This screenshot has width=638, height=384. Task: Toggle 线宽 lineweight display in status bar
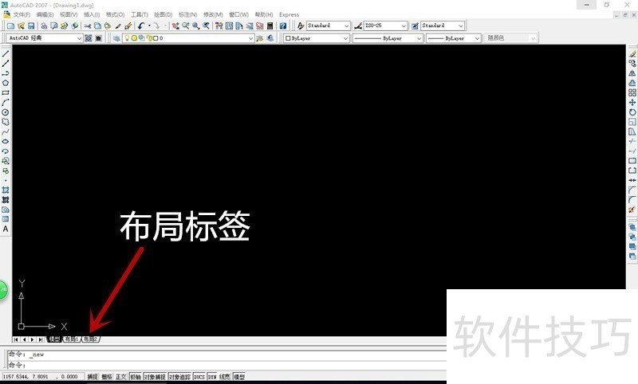point(225,377)
